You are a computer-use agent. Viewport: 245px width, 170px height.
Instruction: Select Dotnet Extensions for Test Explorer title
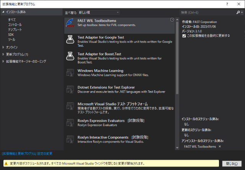[106, 87]
